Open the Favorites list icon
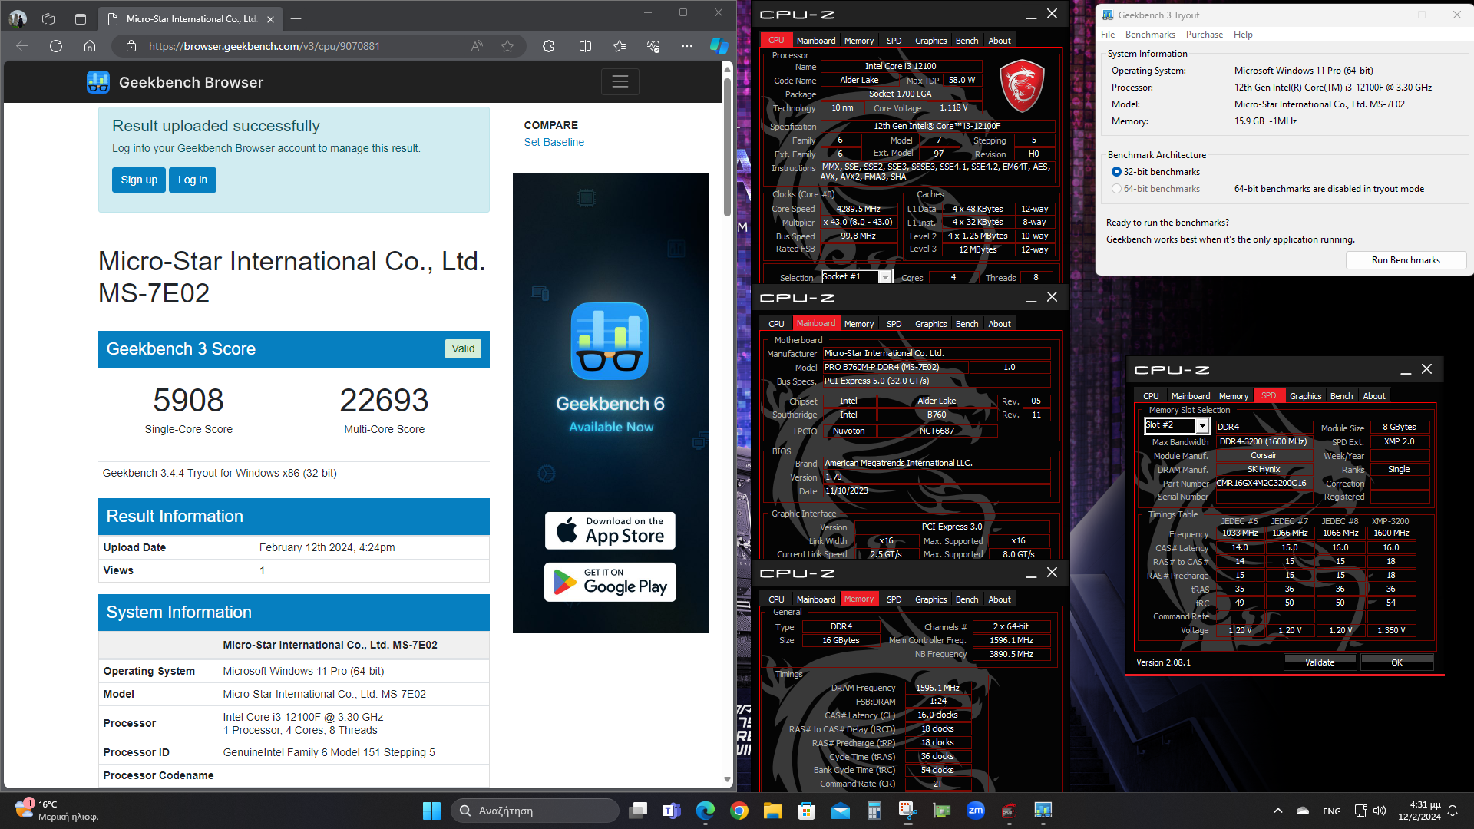1474x829 pixels. [x=620, y=46]
